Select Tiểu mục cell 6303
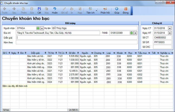This screenshot has height=112, width=175. 143,78
